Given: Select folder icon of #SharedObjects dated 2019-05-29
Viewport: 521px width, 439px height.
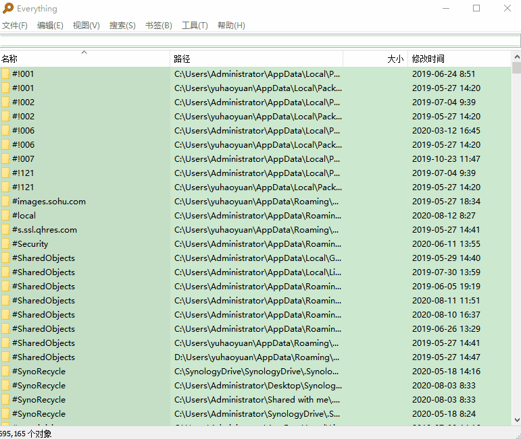Looking at the screenshot, I should point(5,258).
